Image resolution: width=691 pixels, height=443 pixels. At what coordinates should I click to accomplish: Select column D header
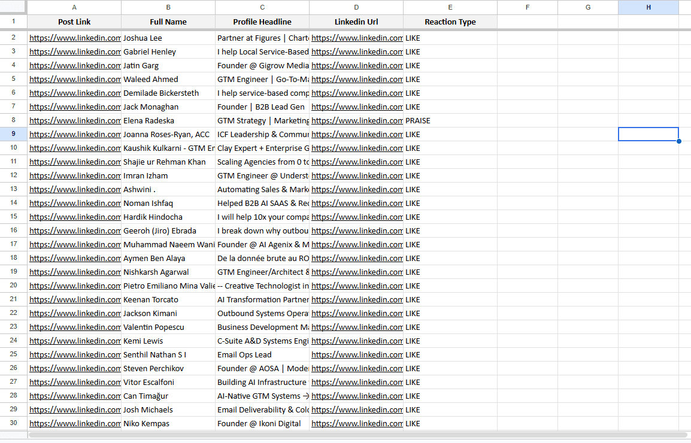pyautogui.click(x=356, y=7)
